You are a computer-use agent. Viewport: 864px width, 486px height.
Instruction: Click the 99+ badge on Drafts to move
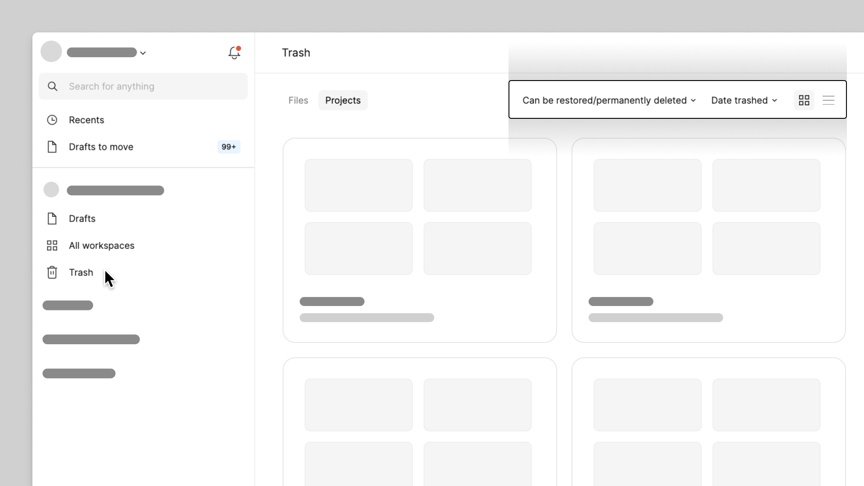point(229,147)
